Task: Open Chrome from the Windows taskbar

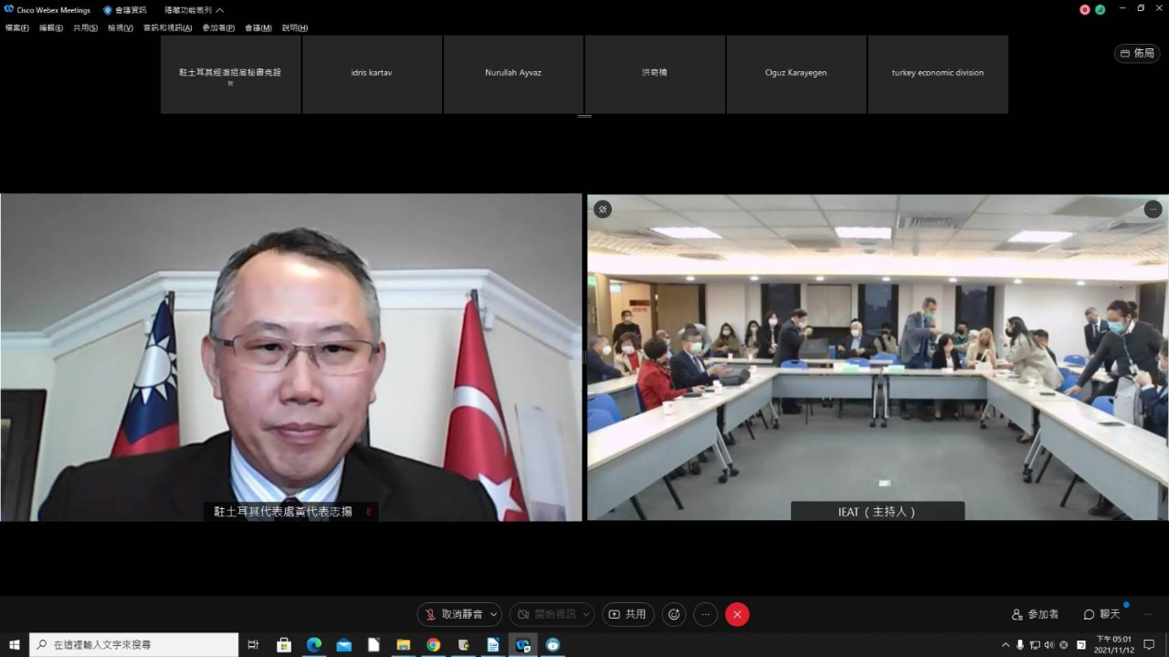Action: tap(433, 644)
